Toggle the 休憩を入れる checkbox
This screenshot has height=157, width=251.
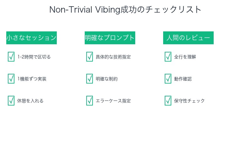click(11, 101)
